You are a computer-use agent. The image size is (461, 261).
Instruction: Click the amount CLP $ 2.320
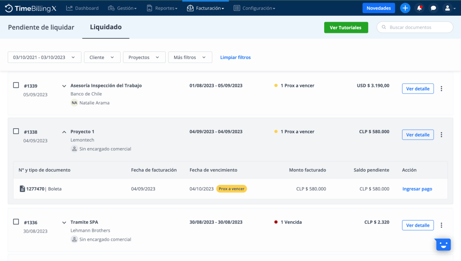(377, 222)
